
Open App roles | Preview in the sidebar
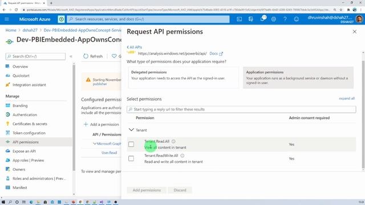pyautogui.click(x=28, y=161)
